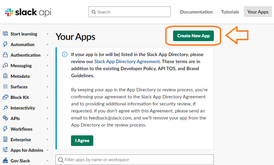
Task: Expand the APIs section arrow
Action: pyautogui.click(x=48, y=118)
